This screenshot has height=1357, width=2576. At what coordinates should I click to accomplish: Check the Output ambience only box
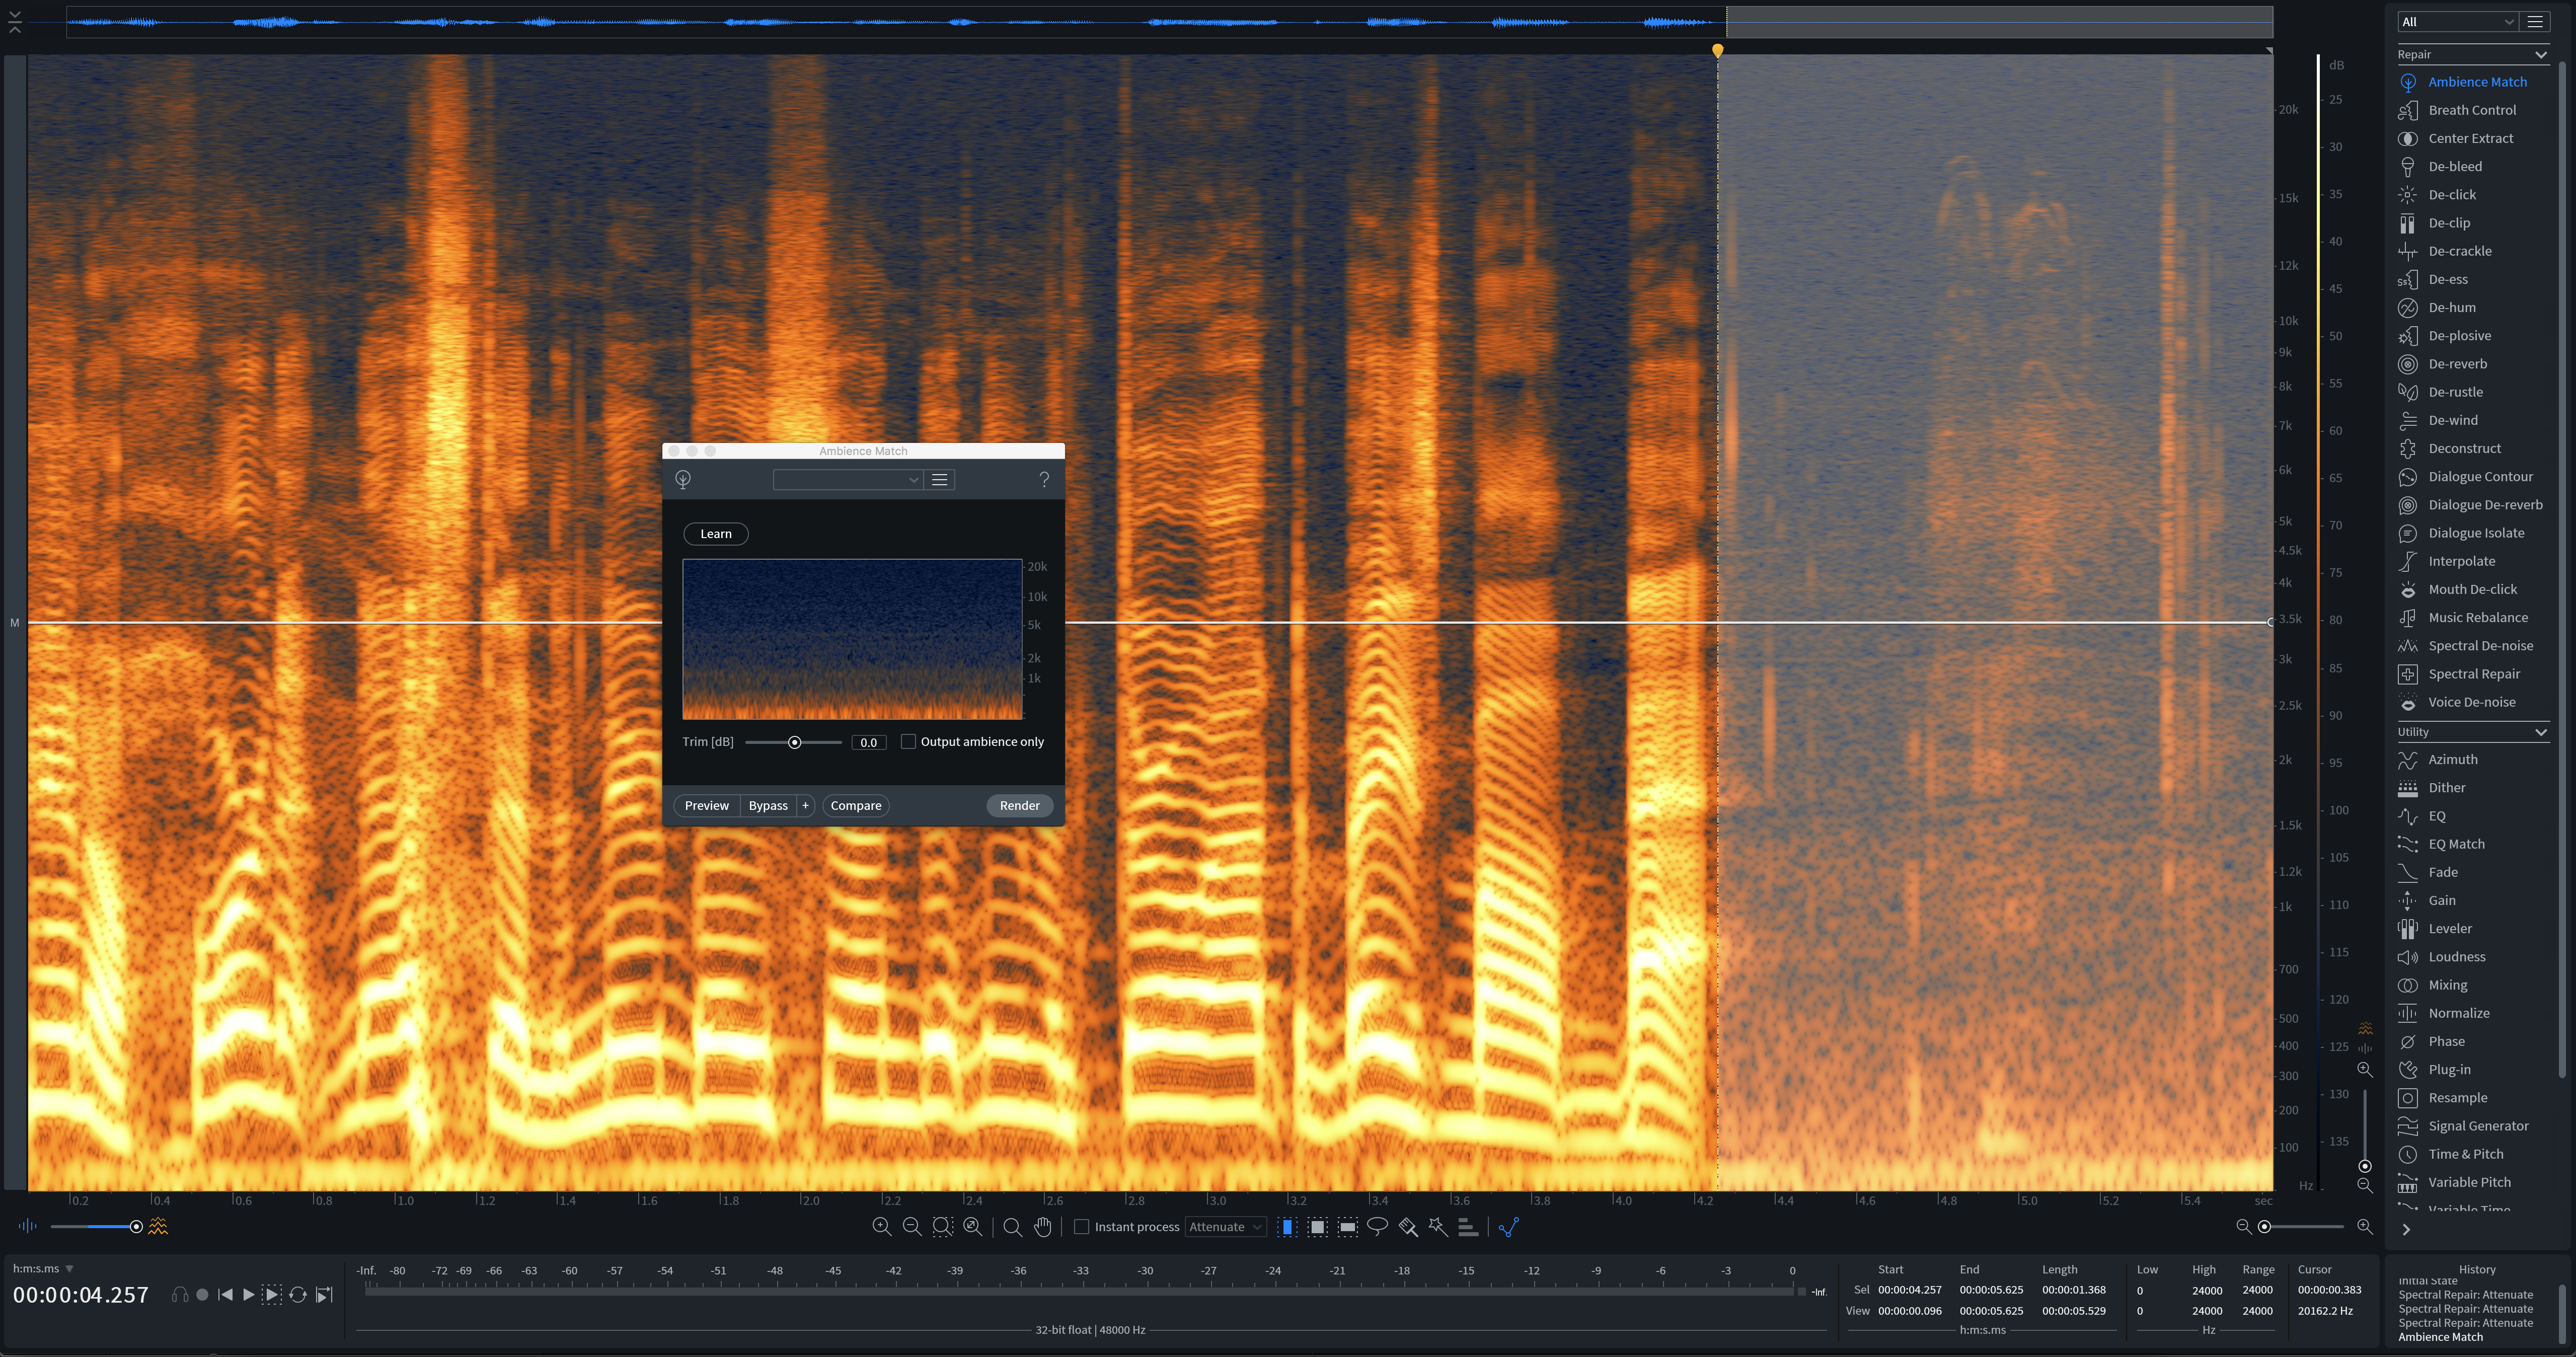point(908,742)
